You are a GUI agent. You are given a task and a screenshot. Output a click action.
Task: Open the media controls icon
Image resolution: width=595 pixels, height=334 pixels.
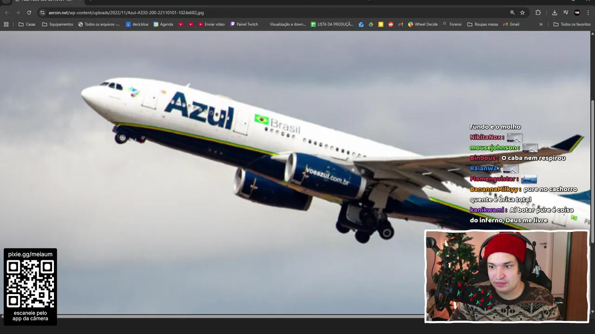tap(566, 13)
